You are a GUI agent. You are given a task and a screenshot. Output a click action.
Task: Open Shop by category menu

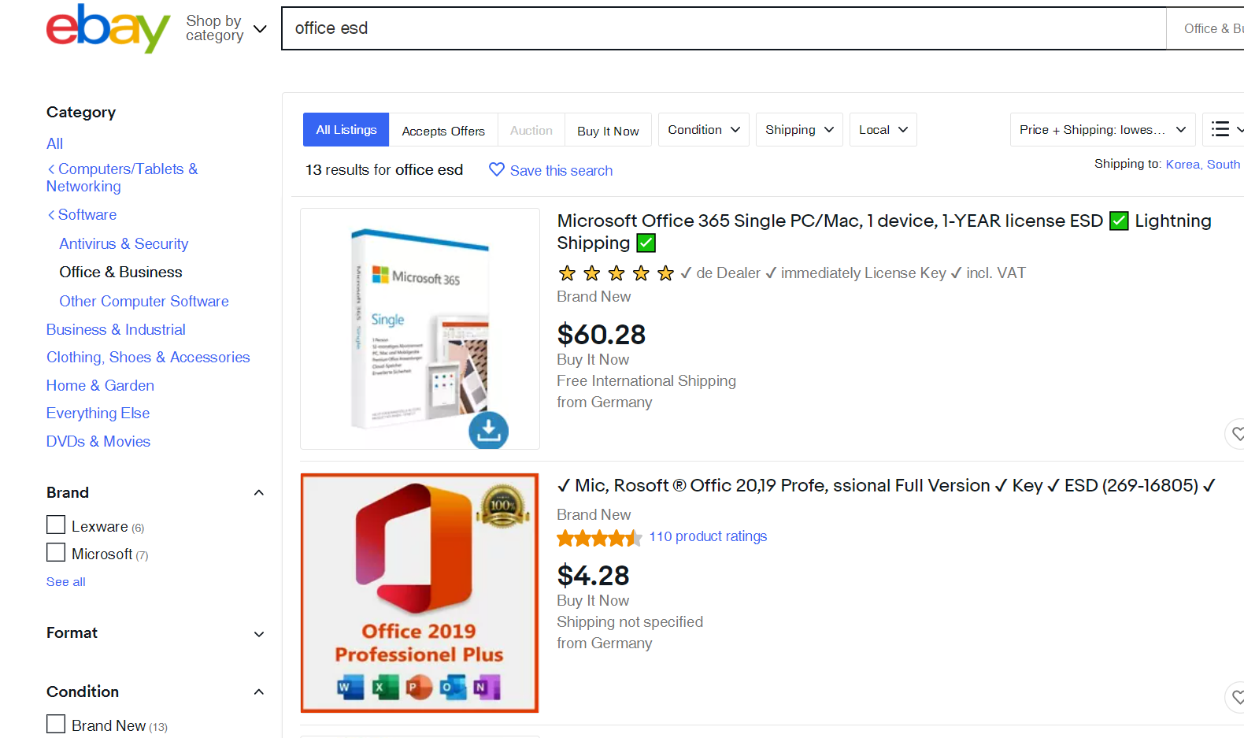[x=226, y=28]
